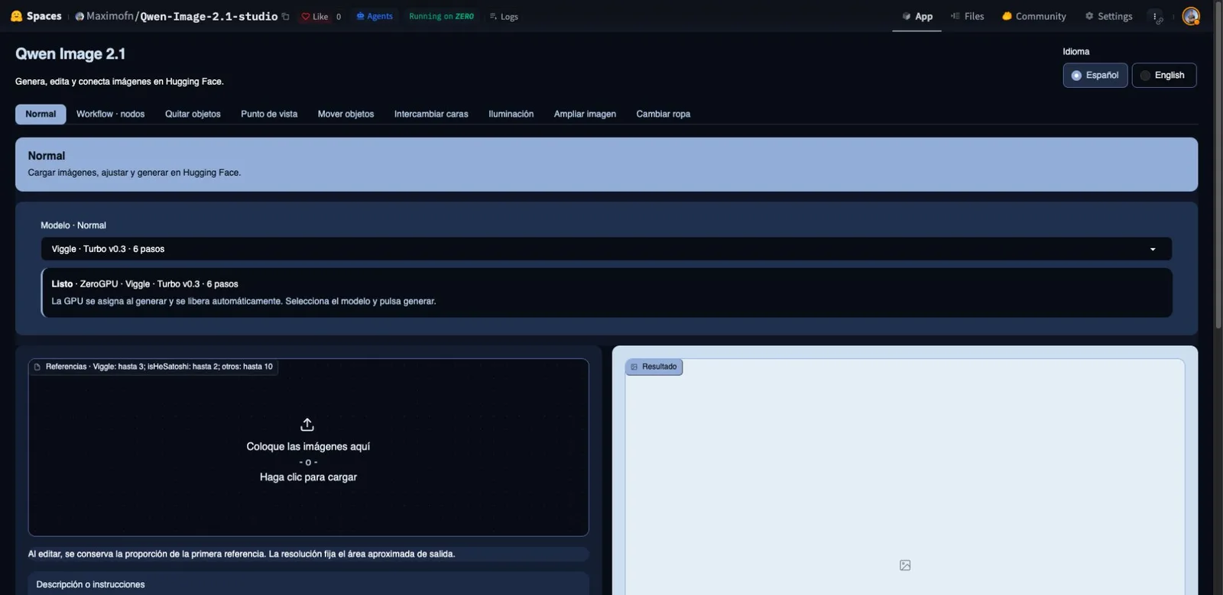Like this Space with the heart button
1223x595 pixels.
314,17
